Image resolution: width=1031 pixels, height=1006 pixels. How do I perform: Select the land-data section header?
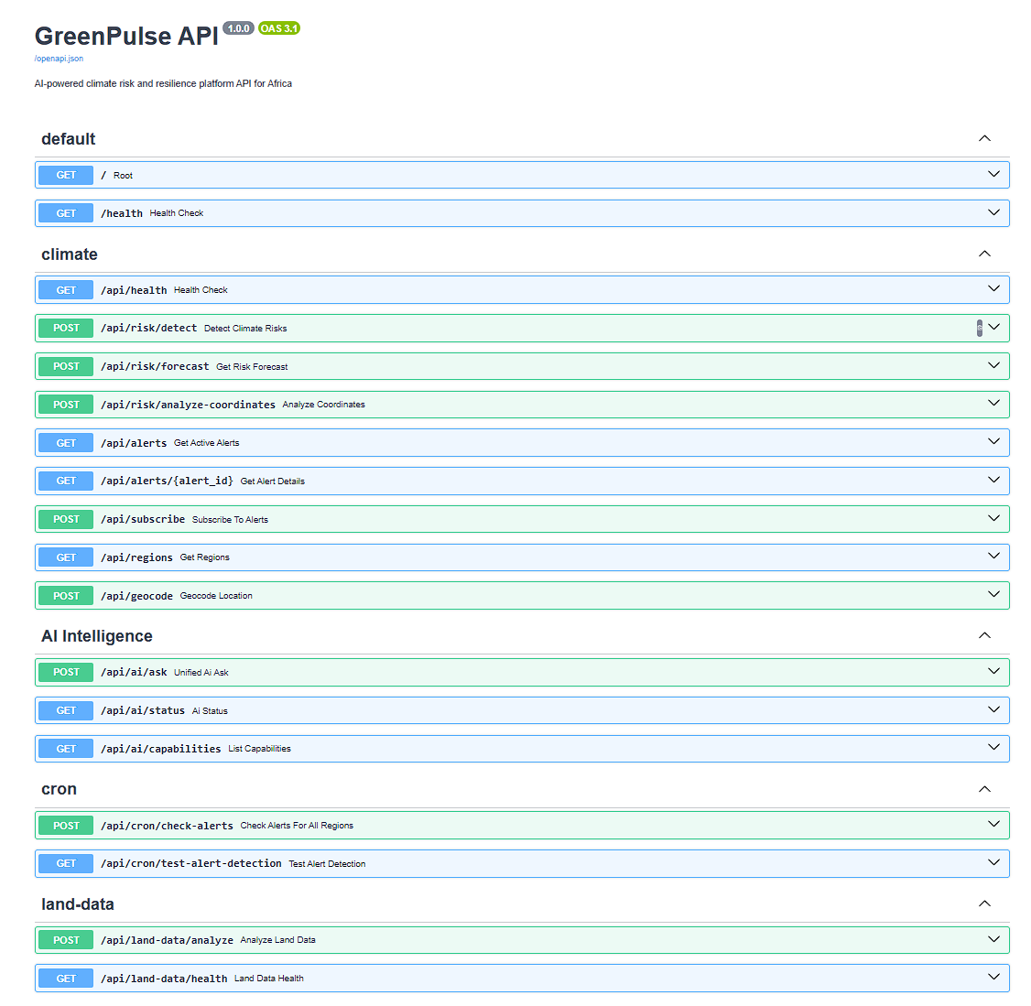[x=77, y=903]
